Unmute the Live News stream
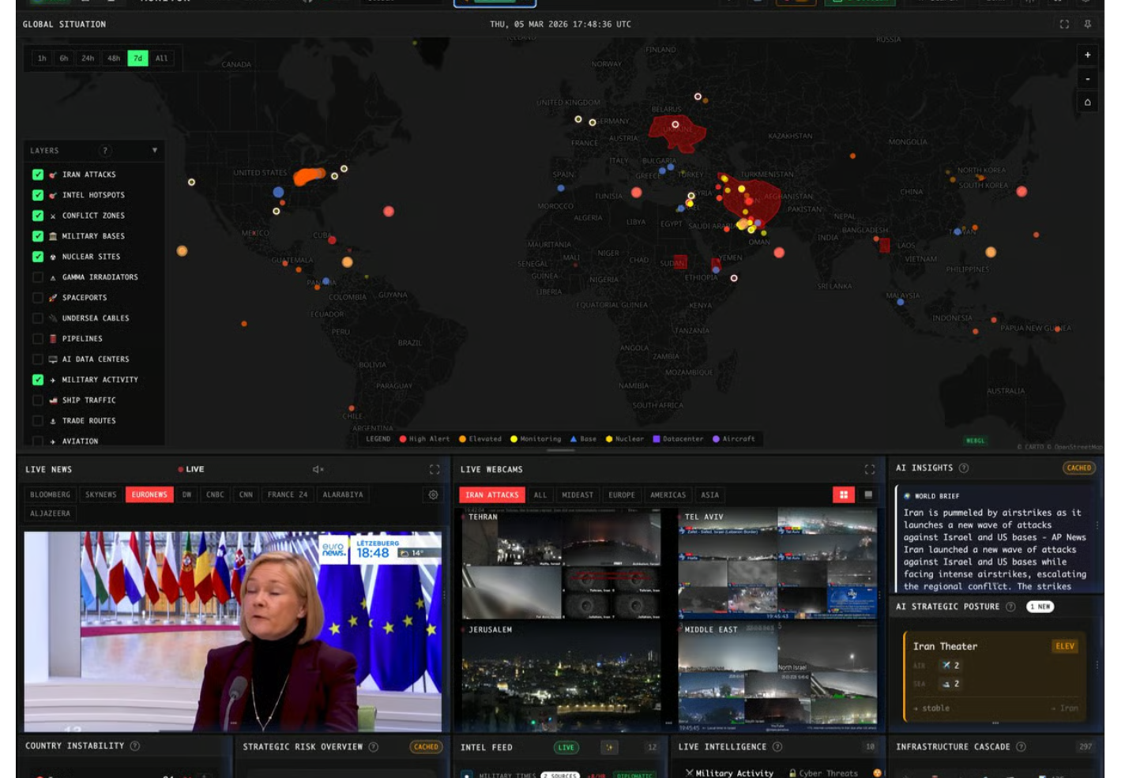 tap(318, 469)
